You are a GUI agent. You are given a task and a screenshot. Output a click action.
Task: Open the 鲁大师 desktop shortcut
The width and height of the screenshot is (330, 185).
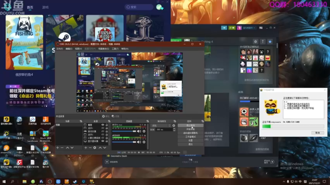(x=45, y=164)
